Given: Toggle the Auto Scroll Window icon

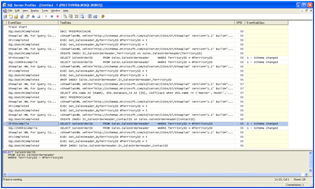Looking at the screenshot, I should tap(82, 17).
